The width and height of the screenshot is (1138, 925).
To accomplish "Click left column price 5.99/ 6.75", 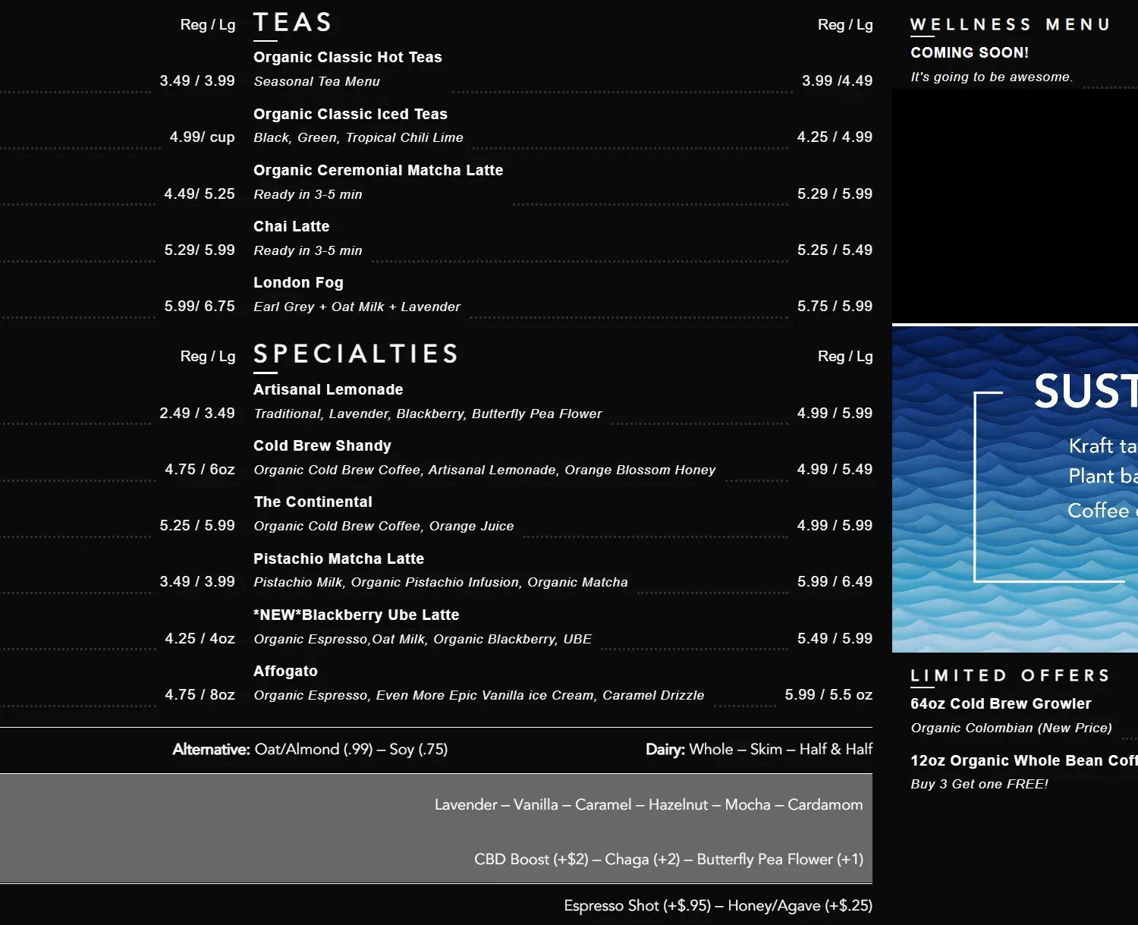I will [x=200, y=306].
